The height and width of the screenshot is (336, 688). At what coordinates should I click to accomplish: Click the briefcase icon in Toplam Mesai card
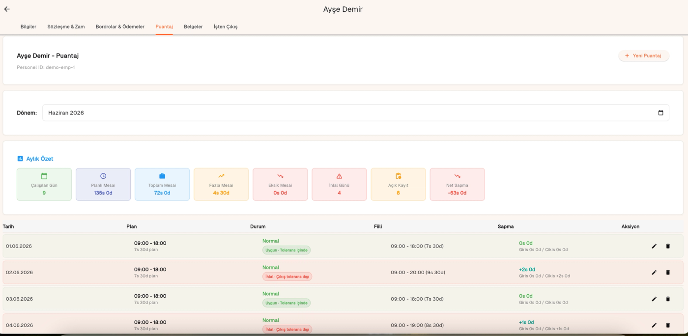pyautogui.click(x=162, y=176)
